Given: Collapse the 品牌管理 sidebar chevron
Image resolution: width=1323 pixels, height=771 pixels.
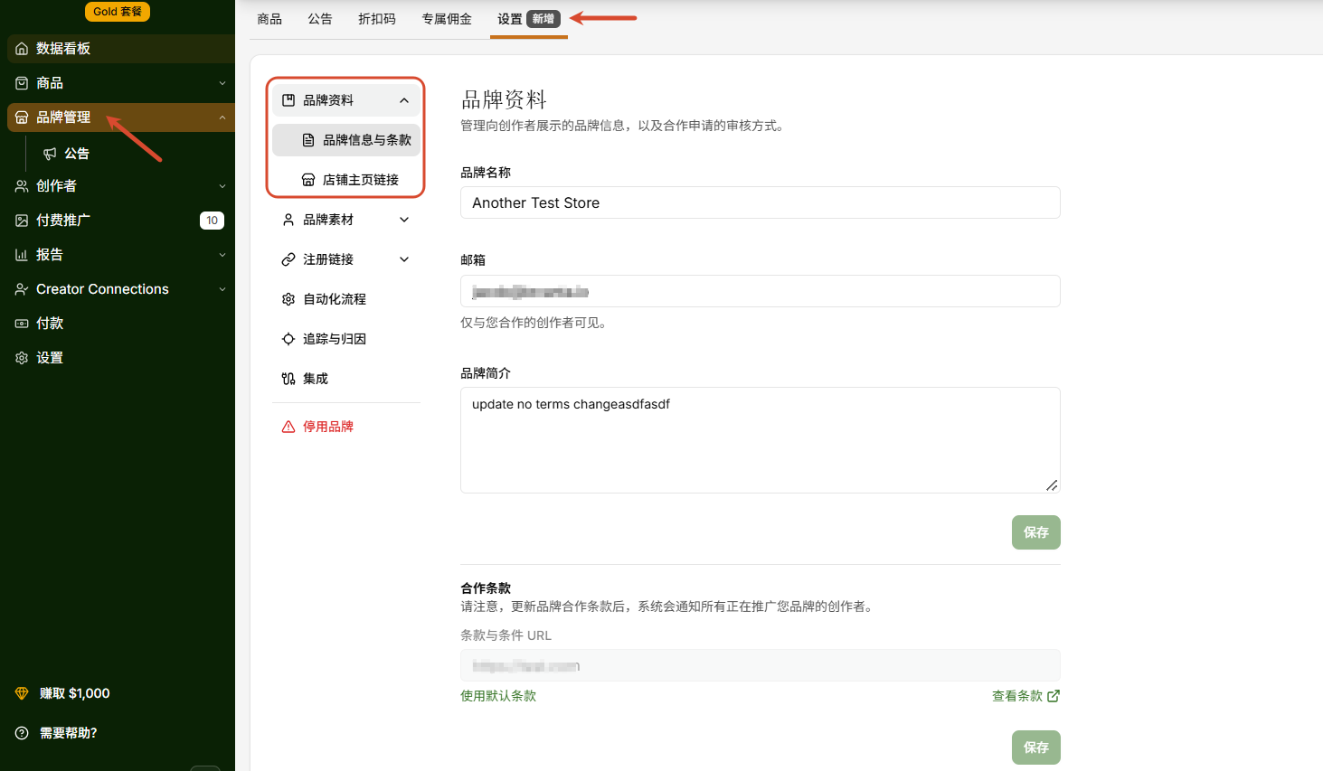Looking at the screenshot, I should (x=222, y=118).
